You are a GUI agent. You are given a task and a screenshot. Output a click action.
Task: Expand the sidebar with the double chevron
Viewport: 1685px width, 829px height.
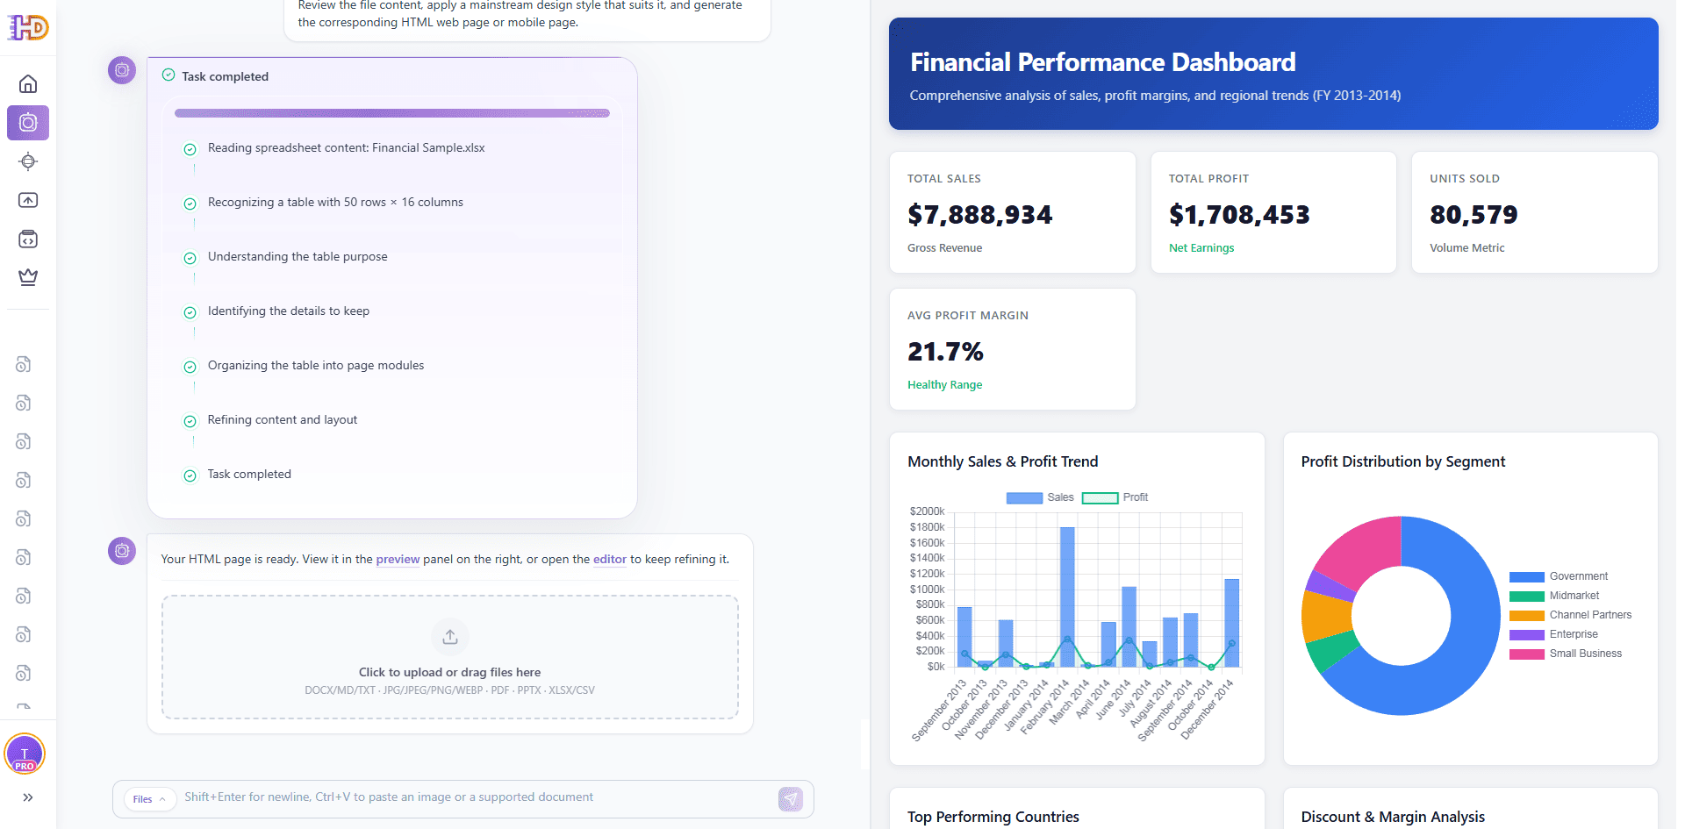pyautogui.click(x=28, y=797)
